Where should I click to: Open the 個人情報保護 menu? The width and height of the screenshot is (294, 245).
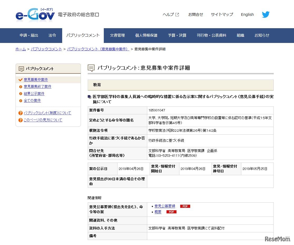point(146,35)
